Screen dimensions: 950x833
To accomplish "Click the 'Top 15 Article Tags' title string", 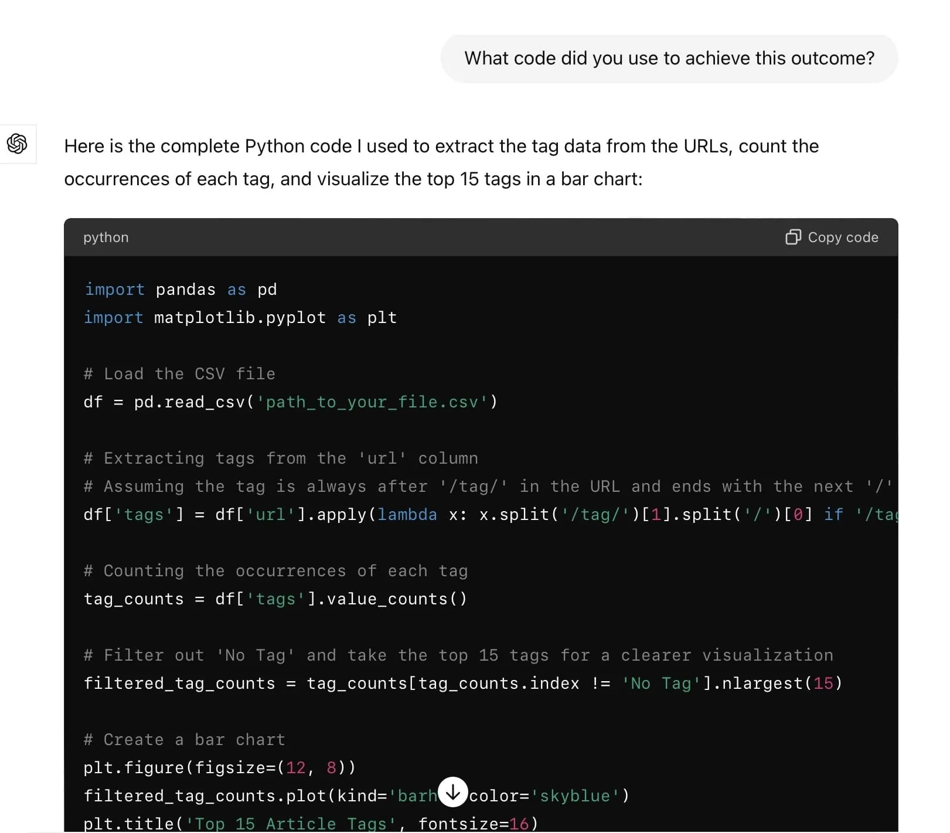I will pos(291,824).
